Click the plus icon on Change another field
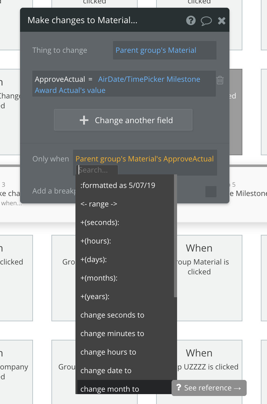The image size is (267, 404). click(84, 120)
